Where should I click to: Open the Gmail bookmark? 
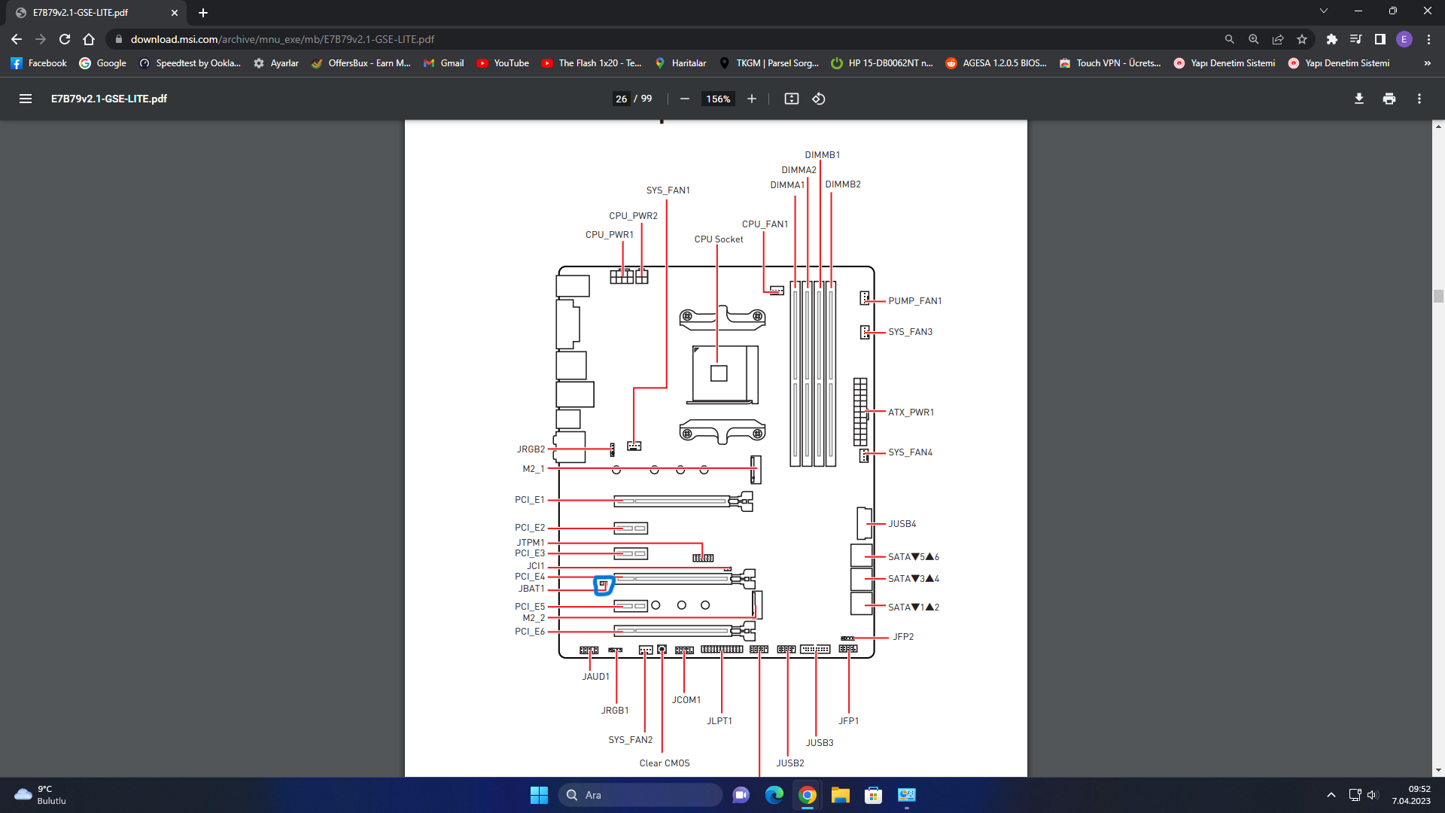pos(443,63)
